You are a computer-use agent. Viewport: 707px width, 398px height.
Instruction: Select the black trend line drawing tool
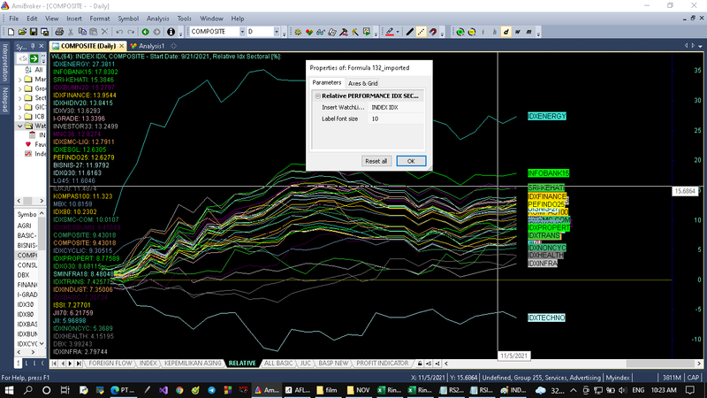point(410,32)
